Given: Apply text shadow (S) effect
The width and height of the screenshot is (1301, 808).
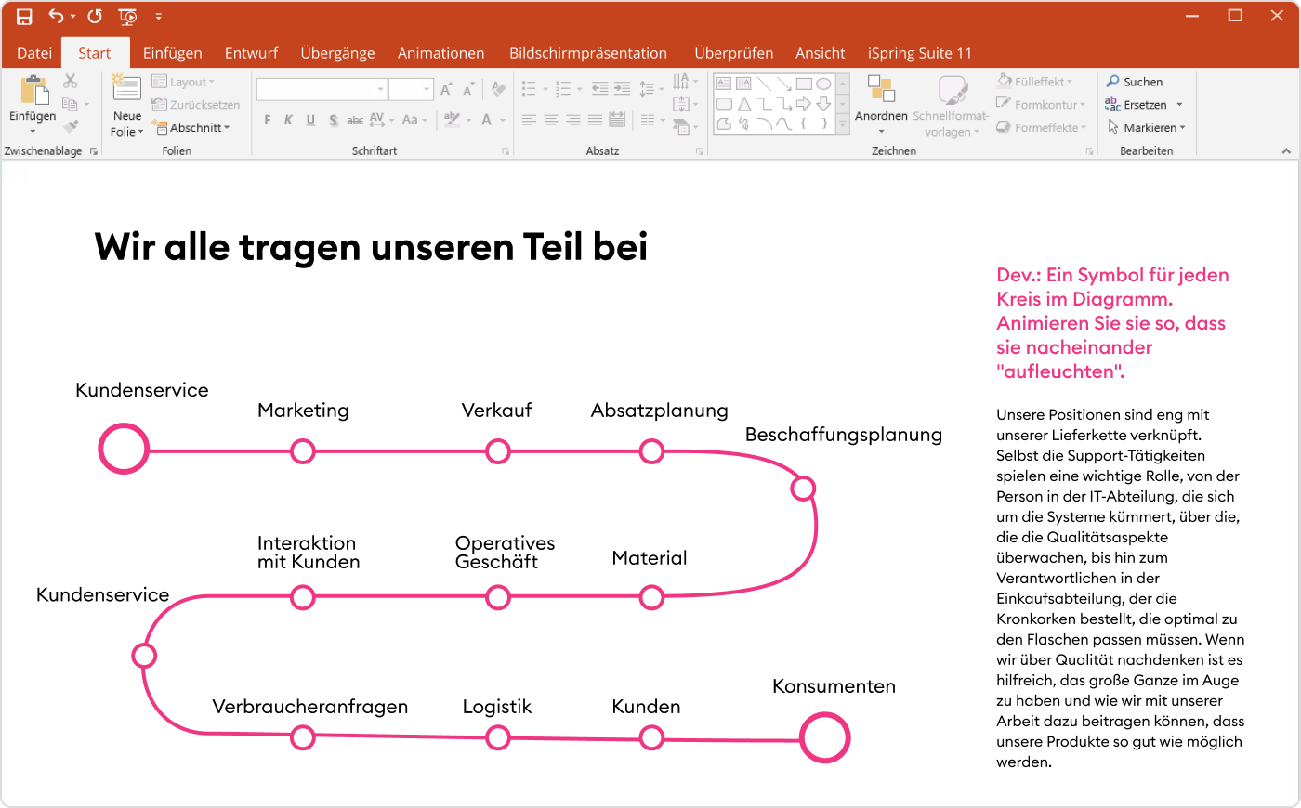Looking at the screenshot, I should pos(333,120).
